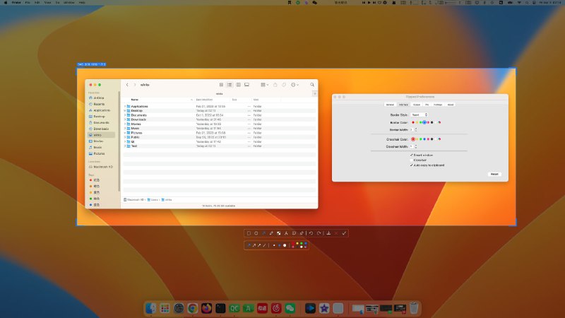Click the Border Width stepper
Image resolution: width=565 pixels, height=318 pixels.
(416, 129)
